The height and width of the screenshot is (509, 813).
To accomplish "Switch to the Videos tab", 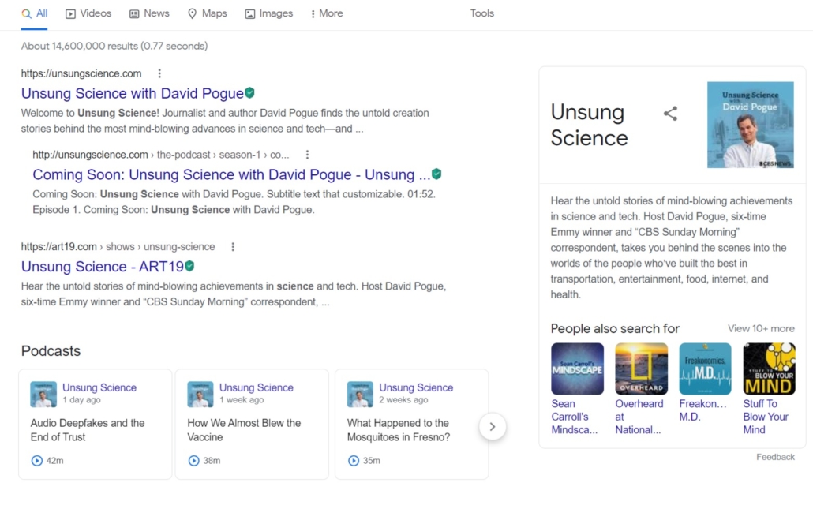I will point(88,13).
